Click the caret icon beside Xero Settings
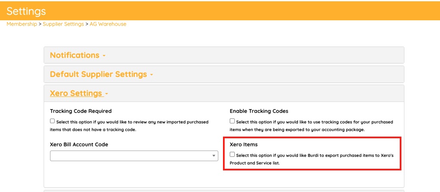Image resolution: width=440 pixels, height=192 pixels. [107, 94]
